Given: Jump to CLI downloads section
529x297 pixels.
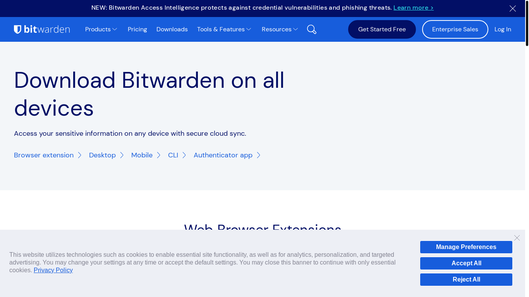Looking at the screenshot, I should click(x=177, y=155).
